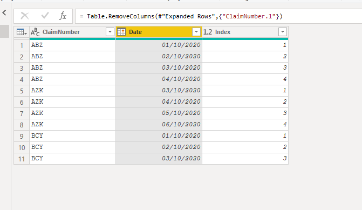Click date 06/10/2020 in row 8
The image size is (362, 210).
[x=159, y=125]
